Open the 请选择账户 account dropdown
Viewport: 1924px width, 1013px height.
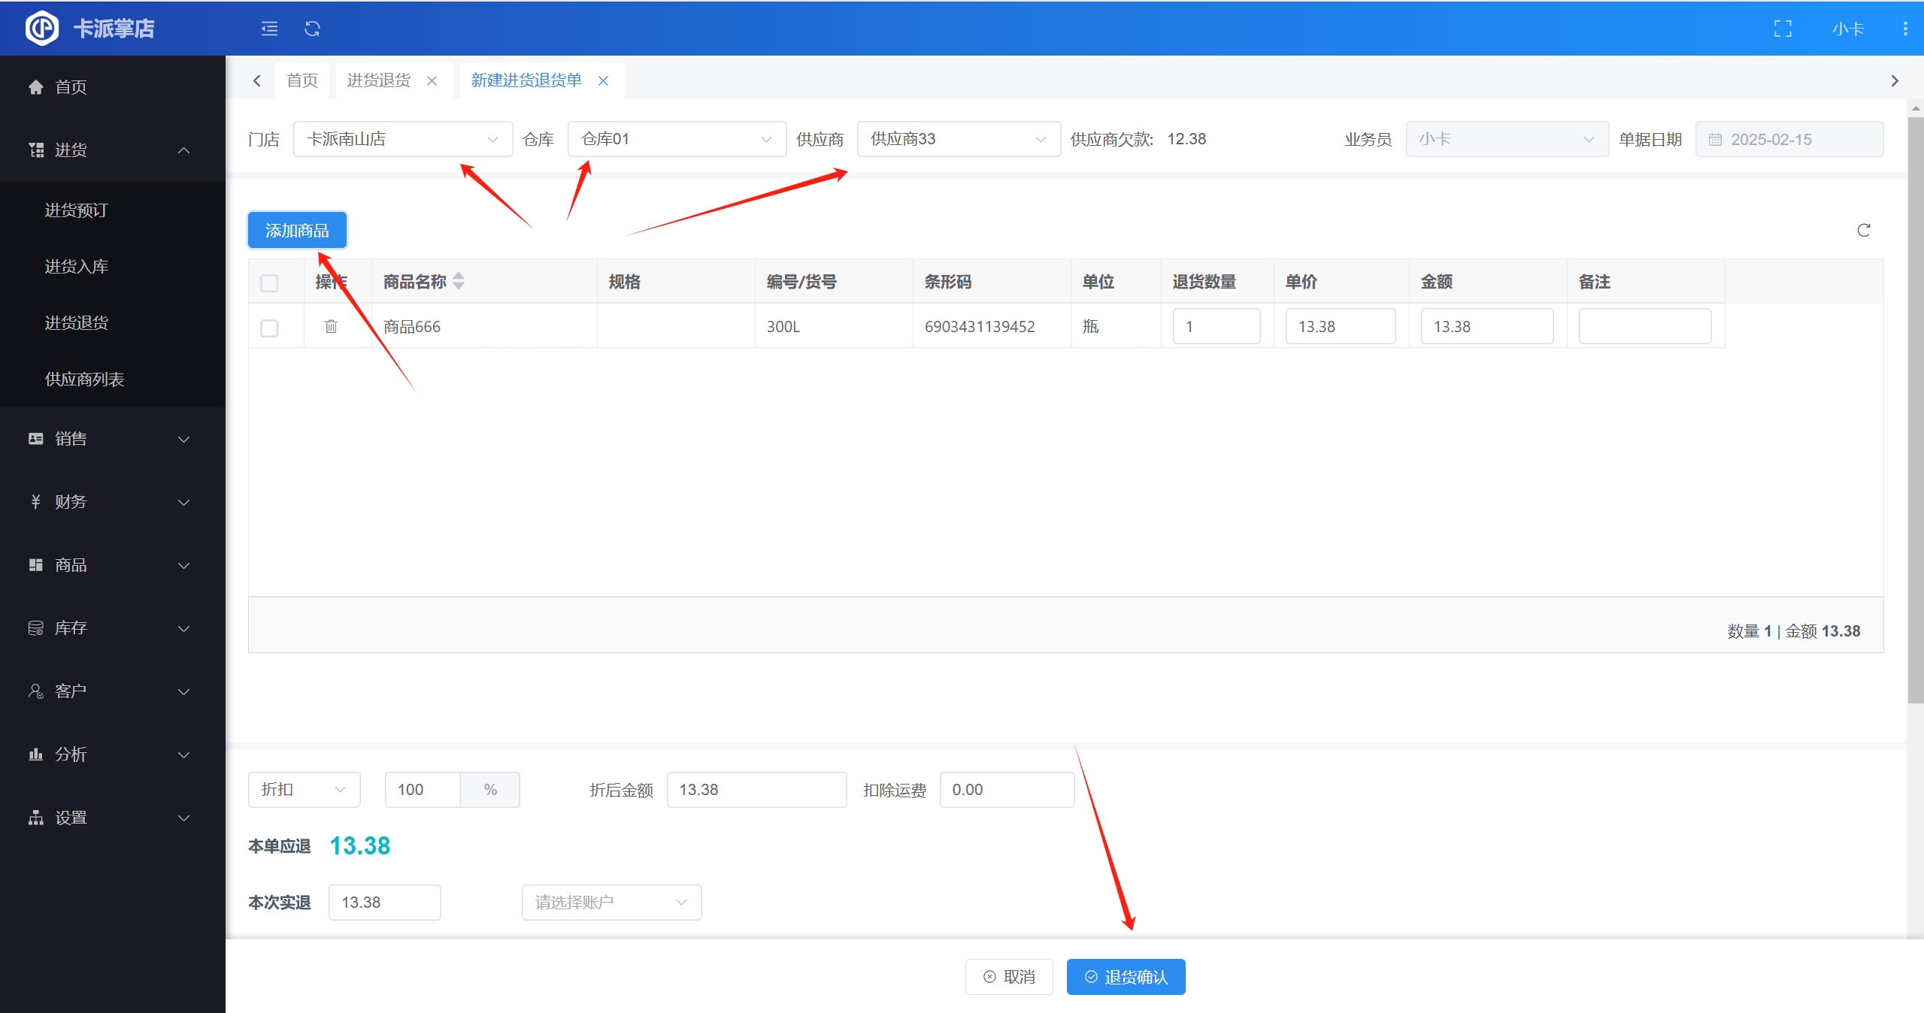(x=611, y=902)
